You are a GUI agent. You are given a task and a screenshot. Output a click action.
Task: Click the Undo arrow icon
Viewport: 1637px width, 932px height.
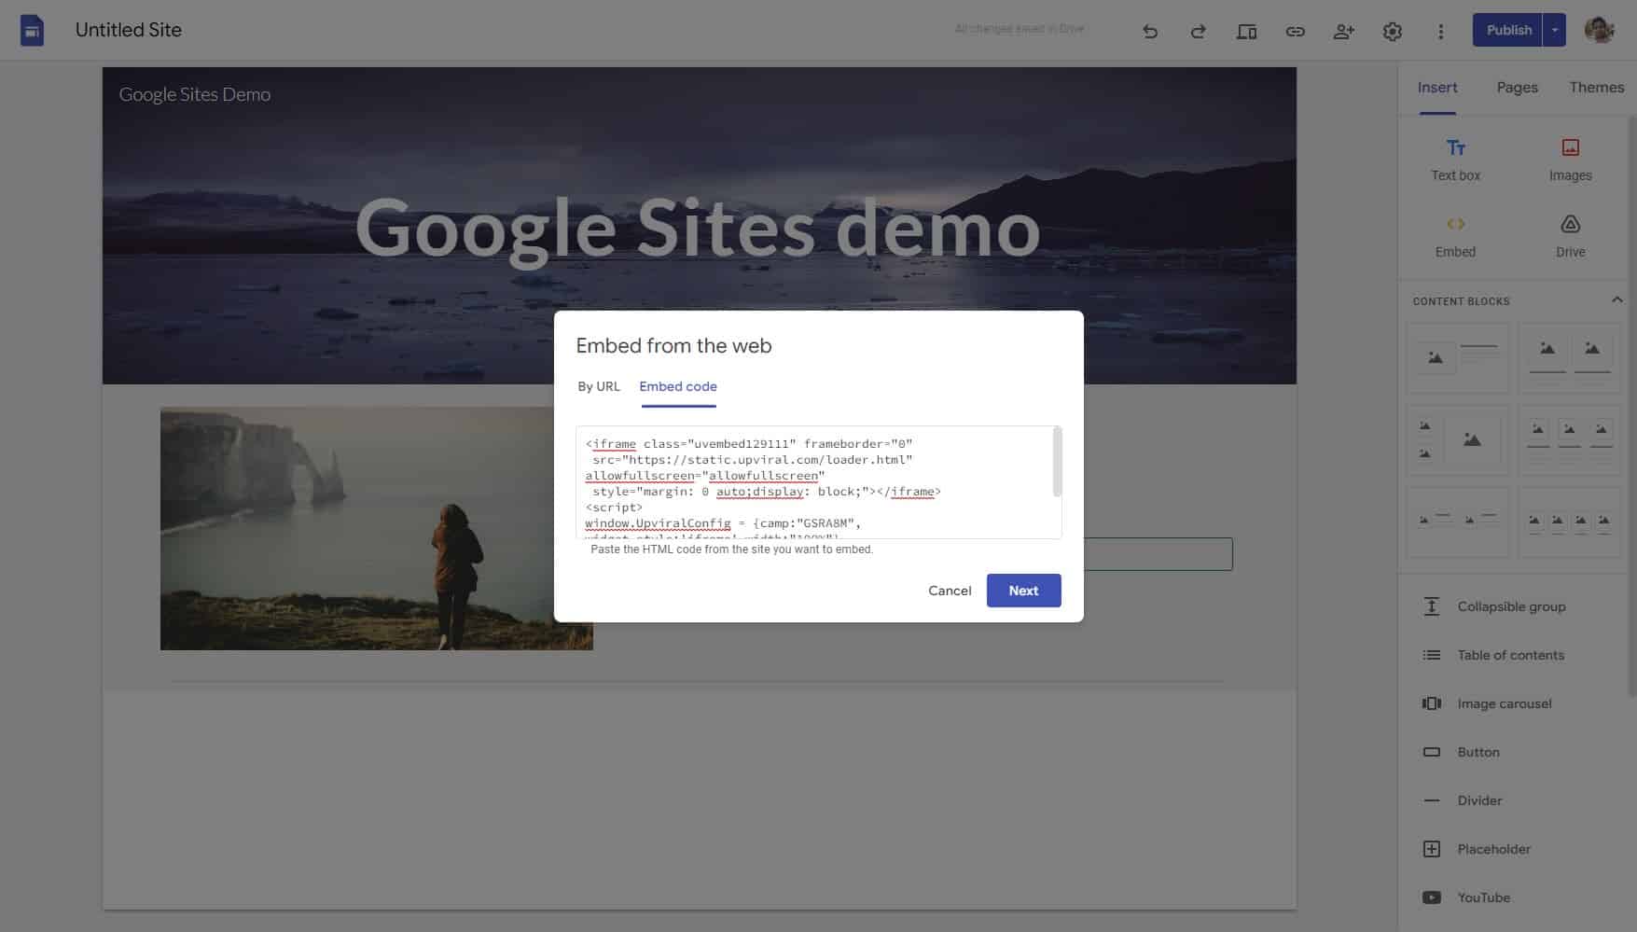pos(1150,31)
